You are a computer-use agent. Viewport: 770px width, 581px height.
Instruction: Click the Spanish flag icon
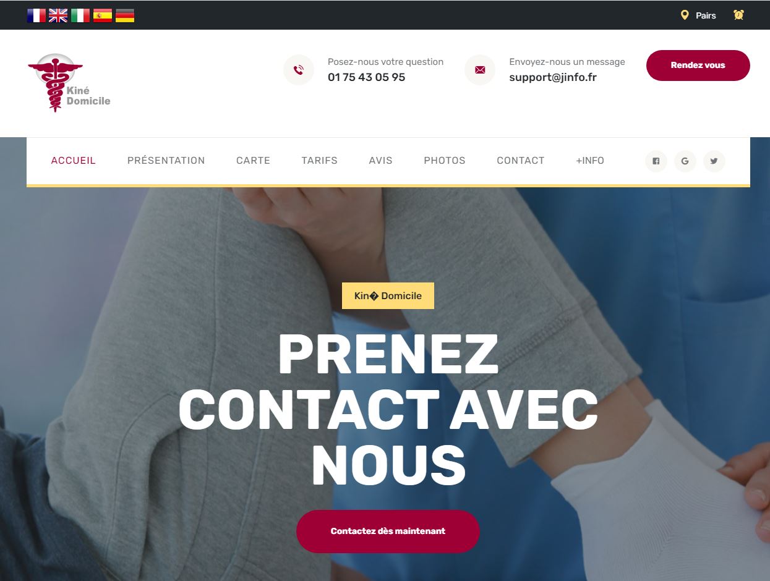pos(103,15)
